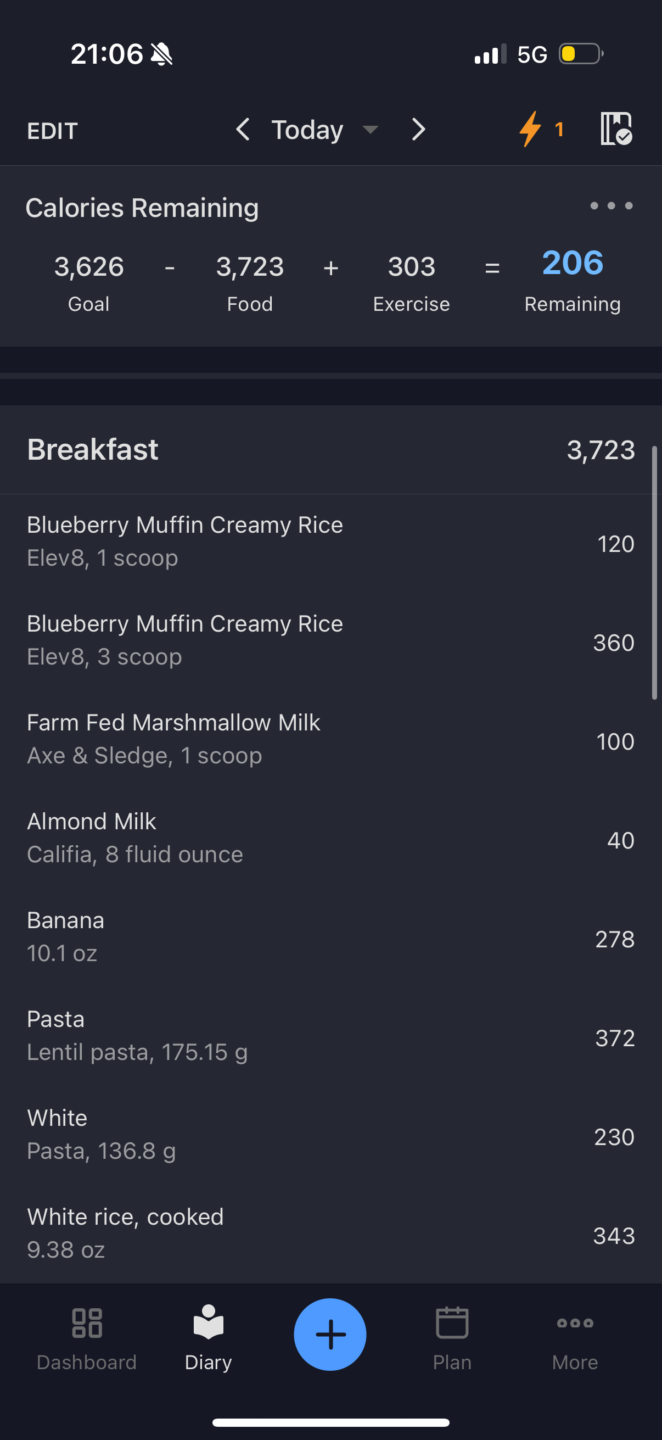Go to next day with right chevron

pos(418,129)
